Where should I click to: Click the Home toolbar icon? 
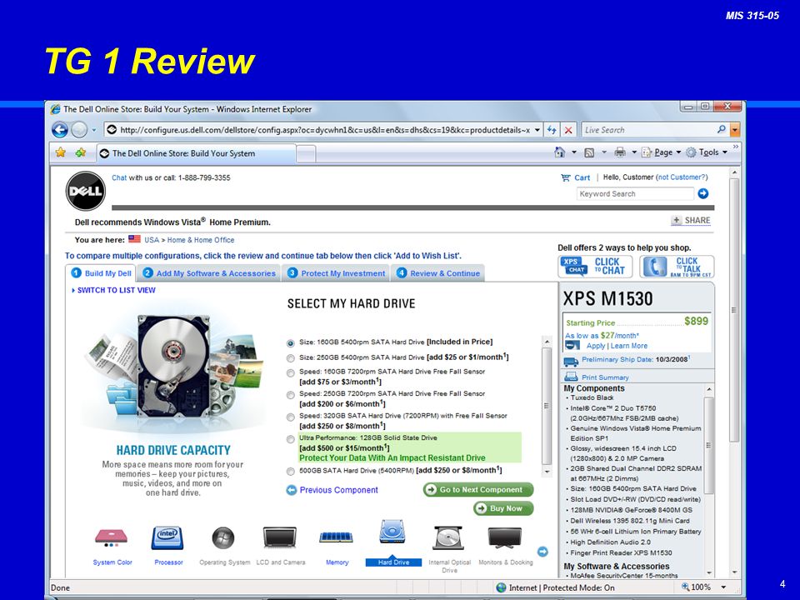[560, 152]
